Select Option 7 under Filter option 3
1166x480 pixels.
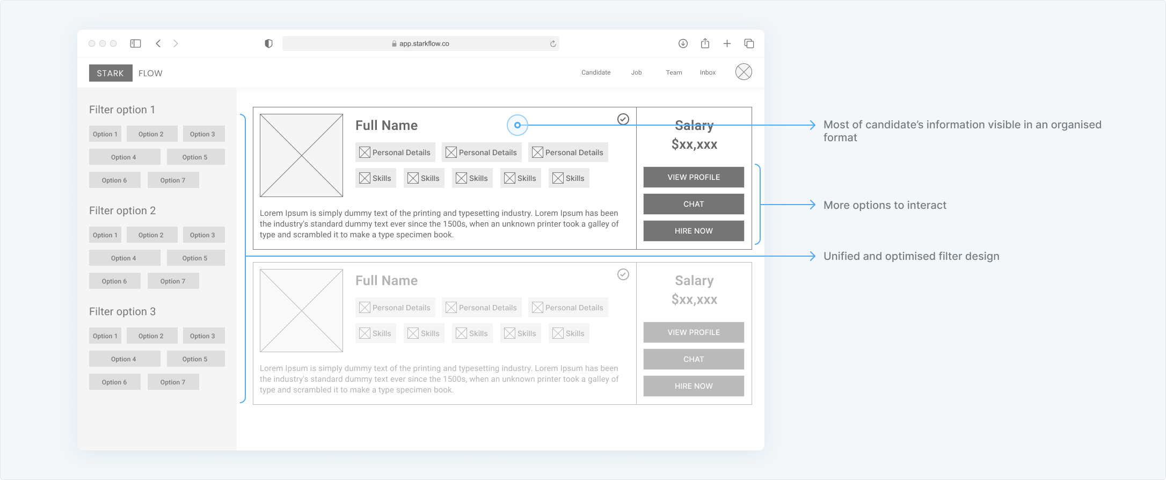[x=173, y=382]
